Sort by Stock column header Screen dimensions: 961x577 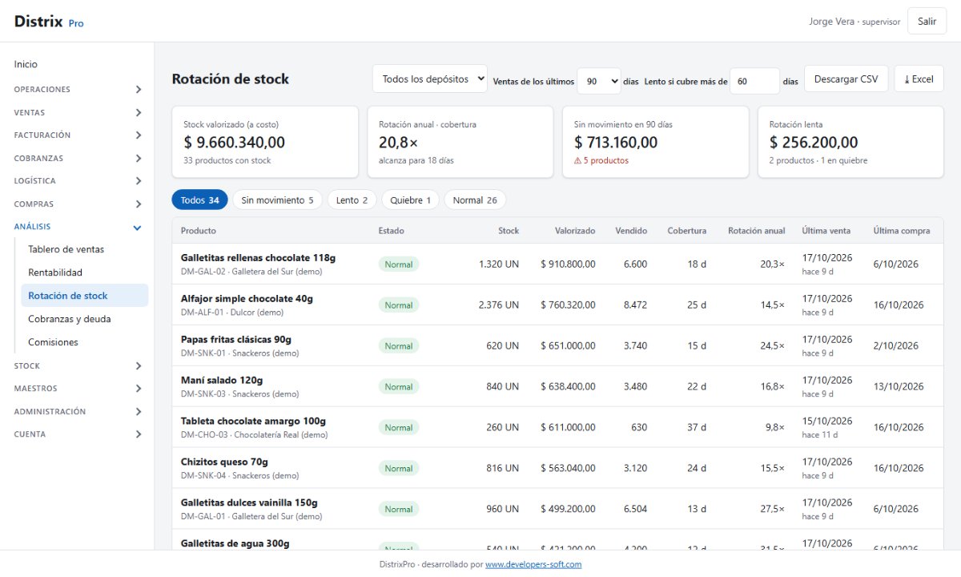pyautogui.click(x=509, y=231)
